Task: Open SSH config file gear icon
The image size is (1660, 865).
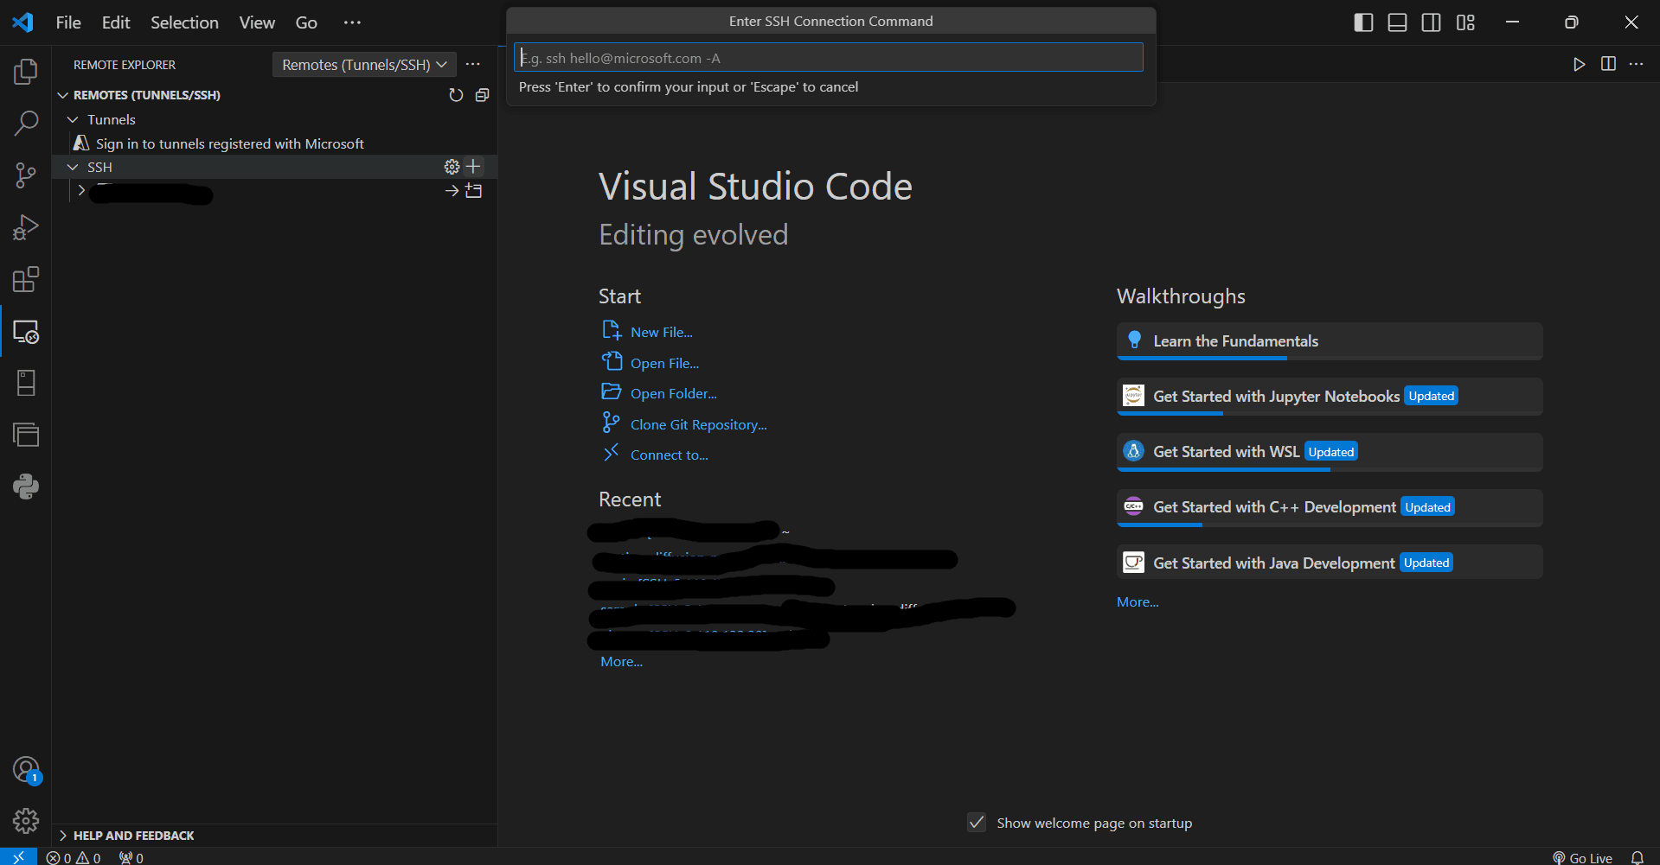Action: [452, 167]
